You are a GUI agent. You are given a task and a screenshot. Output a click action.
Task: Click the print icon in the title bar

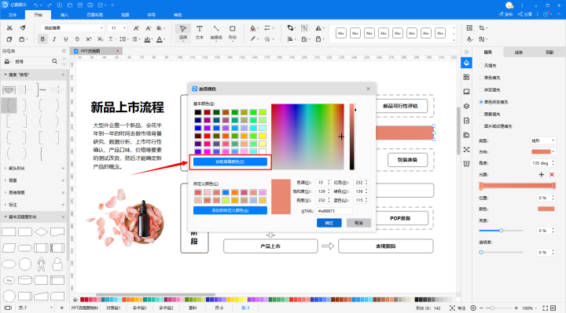point(90,5)
